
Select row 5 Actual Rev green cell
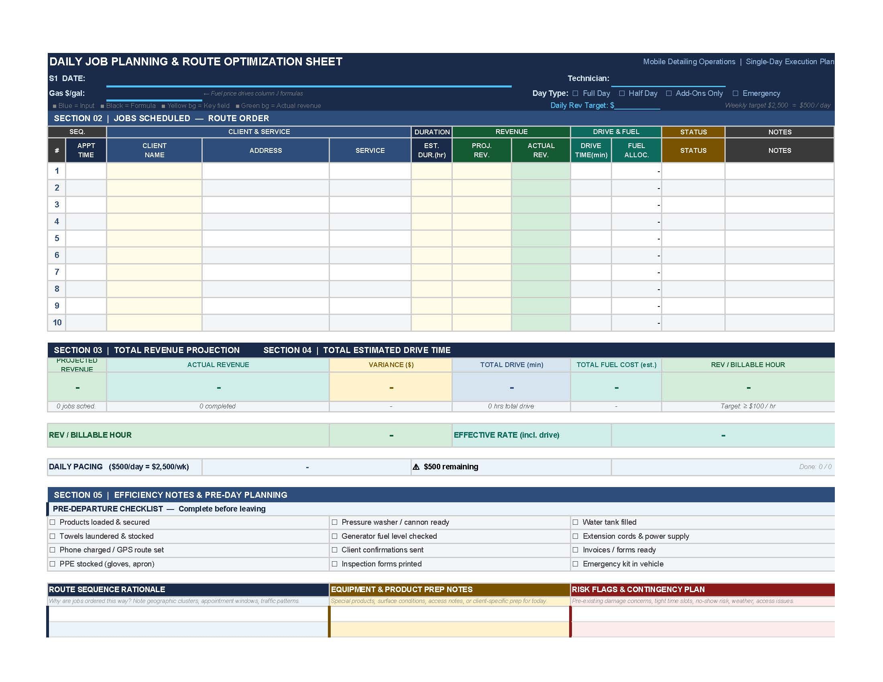click(541, 238)
